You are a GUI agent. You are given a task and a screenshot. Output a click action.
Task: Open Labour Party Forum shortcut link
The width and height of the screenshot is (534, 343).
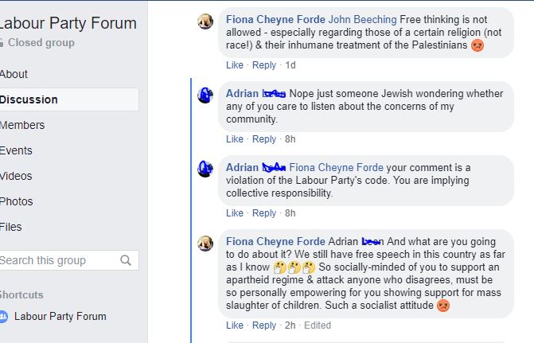(60, 316)
